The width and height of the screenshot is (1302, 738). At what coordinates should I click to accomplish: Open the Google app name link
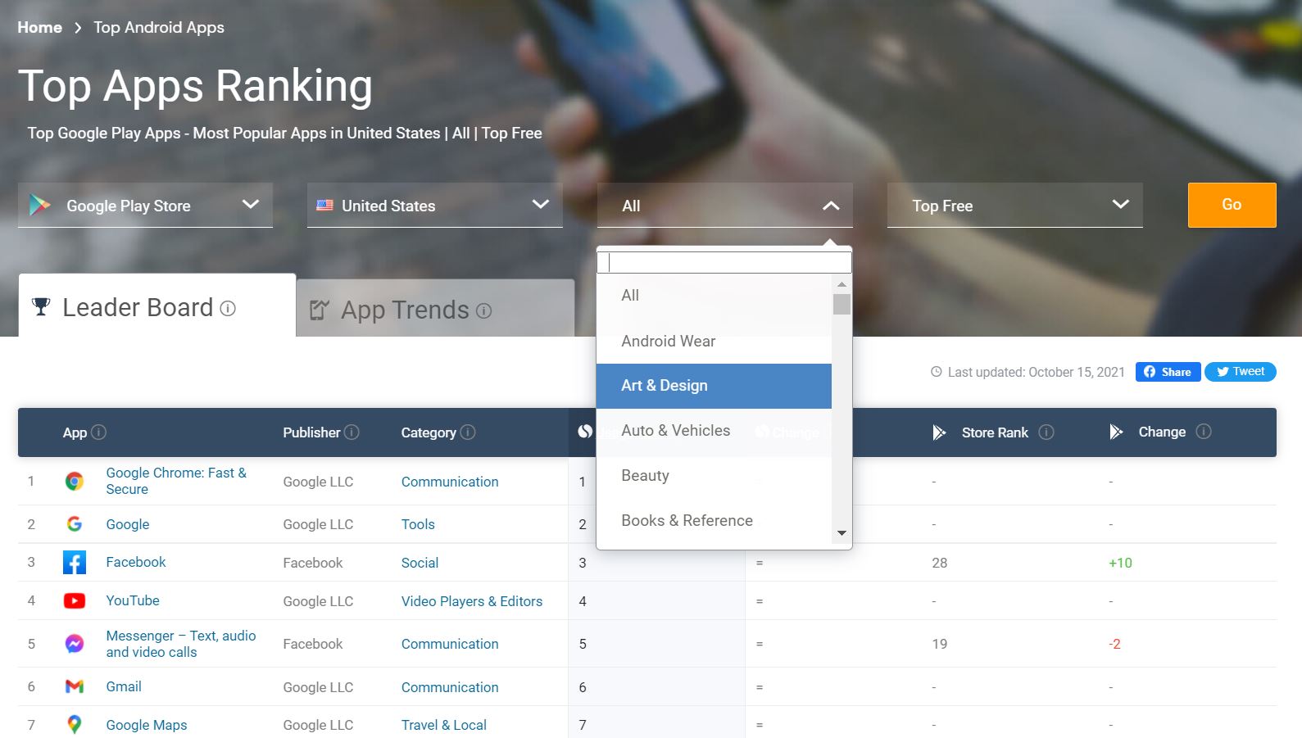pyautogui.click(x=128, y=524)
